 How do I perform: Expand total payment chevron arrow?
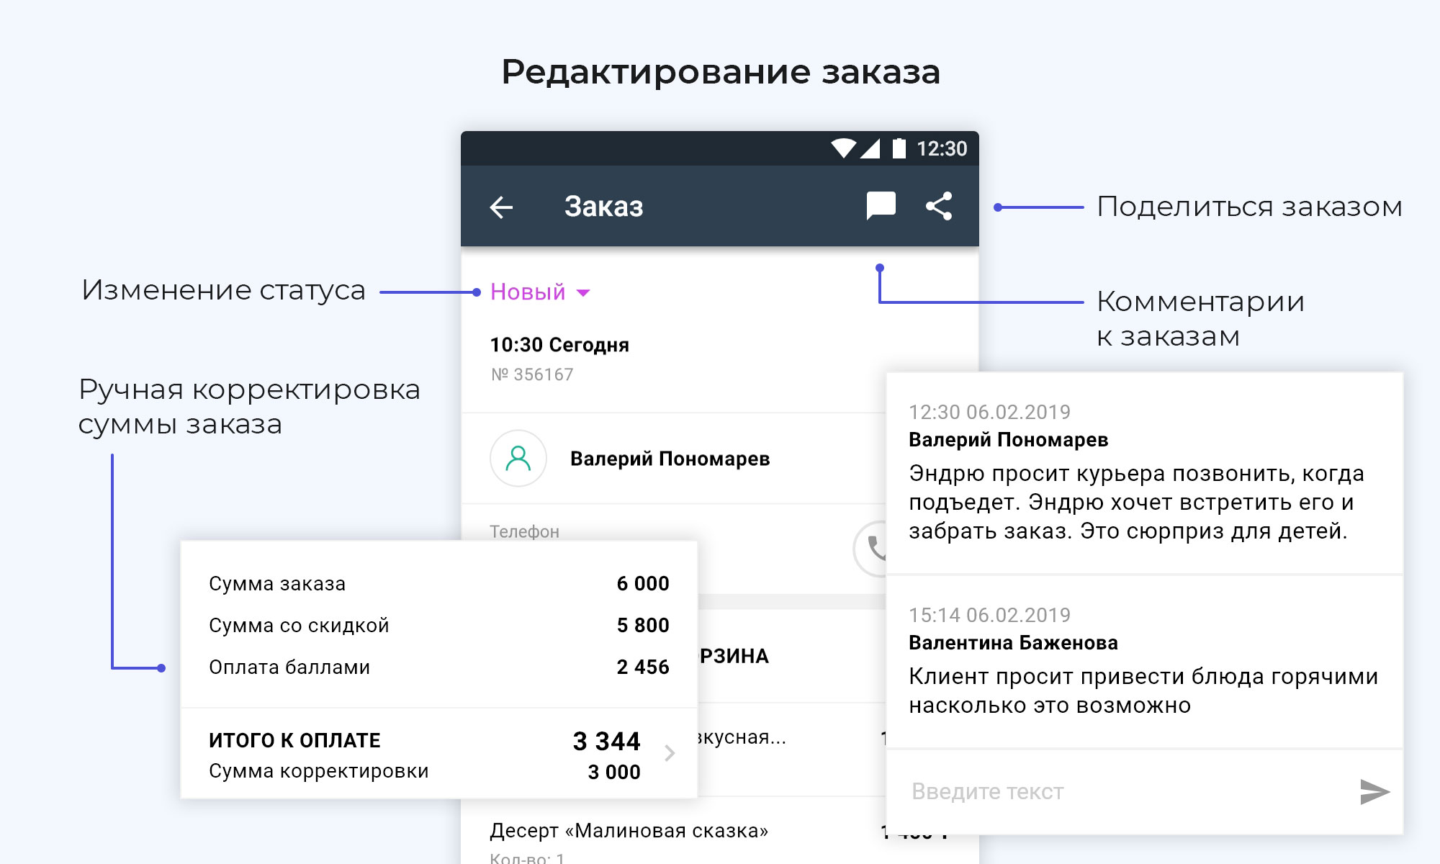(670, 753)
